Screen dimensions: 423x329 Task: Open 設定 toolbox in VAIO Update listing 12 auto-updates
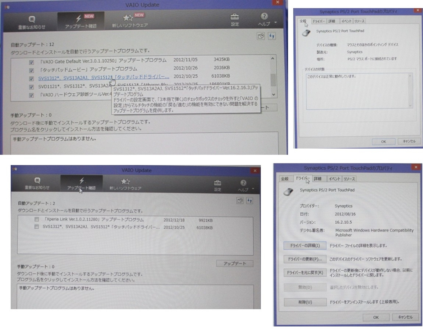click(x=235, y=20)
